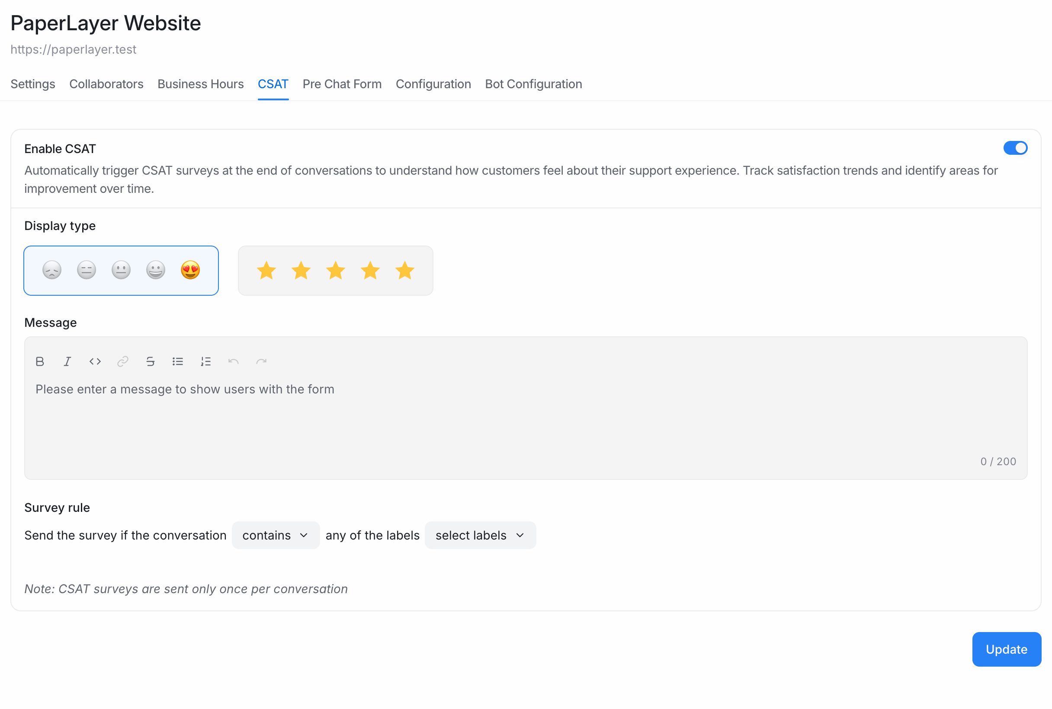Click the Display type label
The image size is (1052, 709).
(x=60, y=226)
